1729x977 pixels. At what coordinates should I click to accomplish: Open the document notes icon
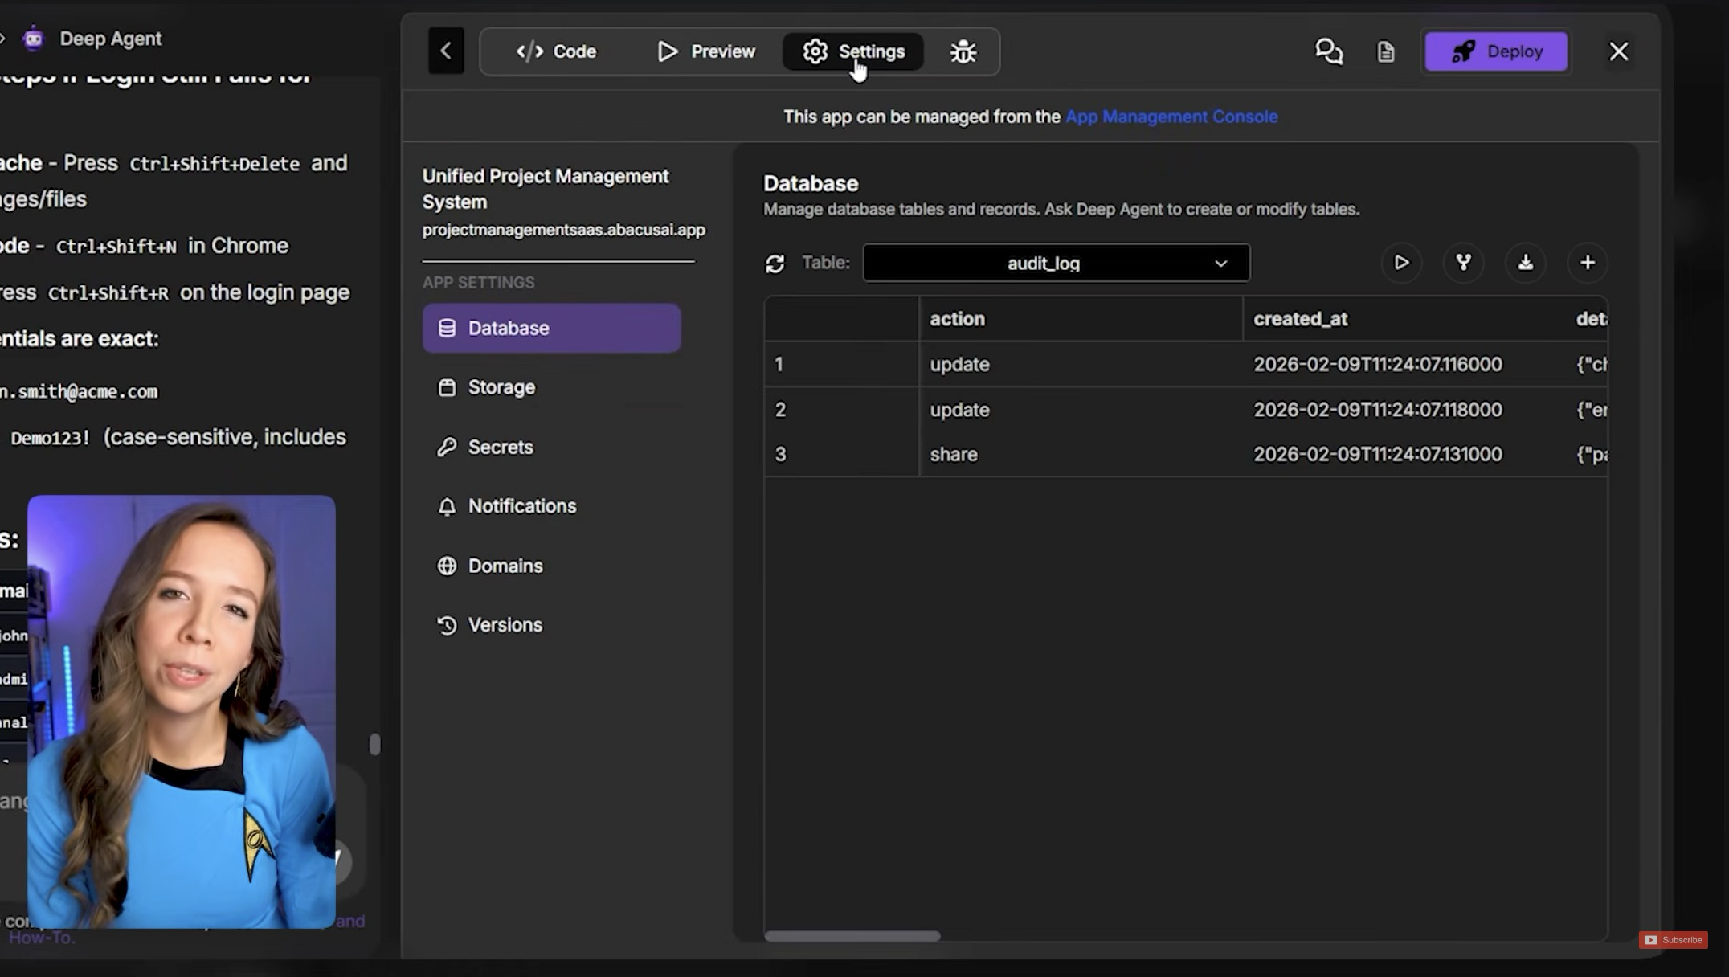tap(1385, 52)
